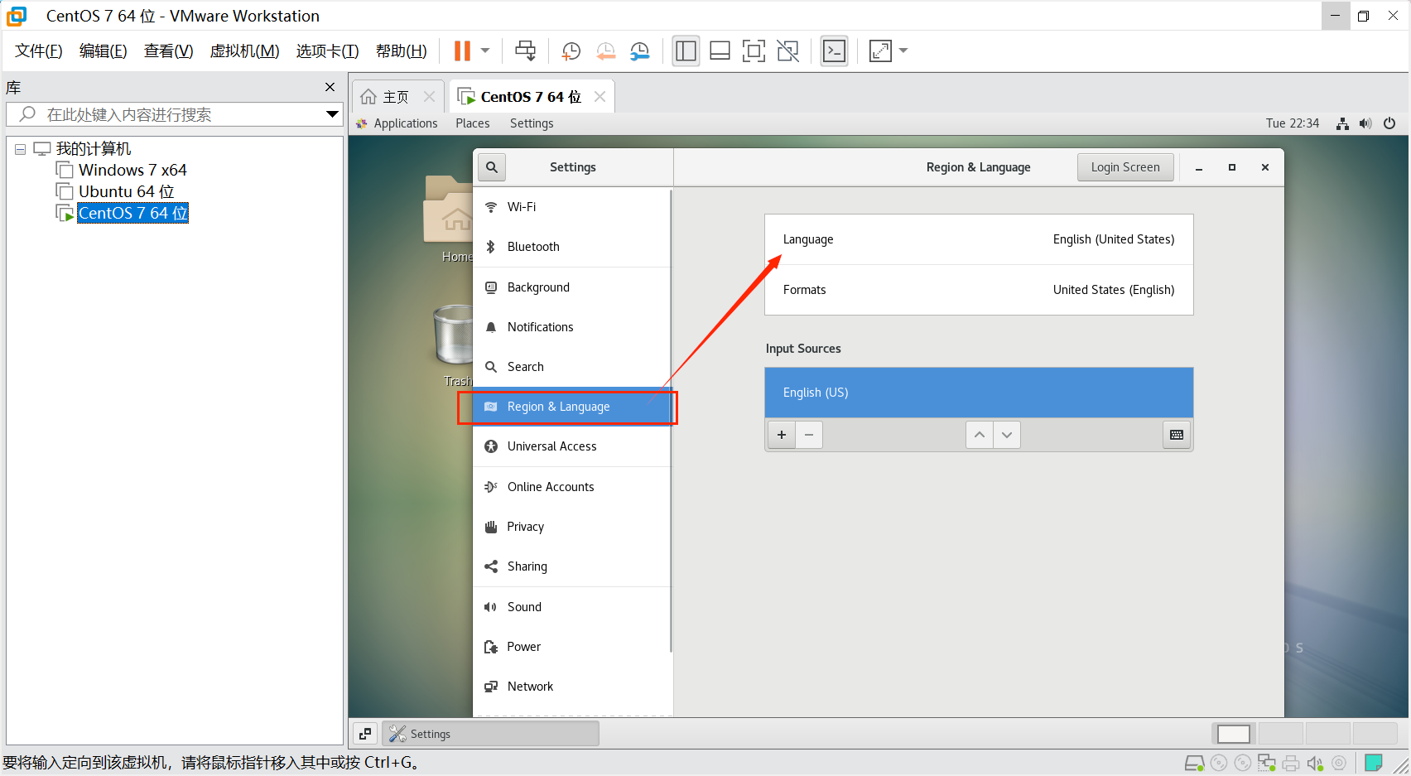Open Wi-Fi settings panel
The image size is (1411, 776).
coord(571,207)
